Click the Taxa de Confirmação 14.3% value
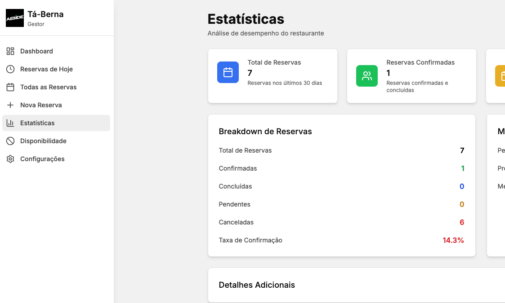The height and width of the screenshot is (303, 505). click(x=453, y=240)
